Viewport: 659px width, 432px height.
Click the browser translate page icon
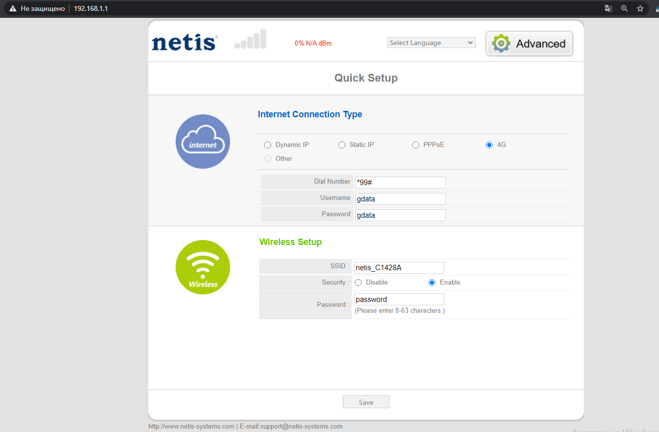point(609,8)
